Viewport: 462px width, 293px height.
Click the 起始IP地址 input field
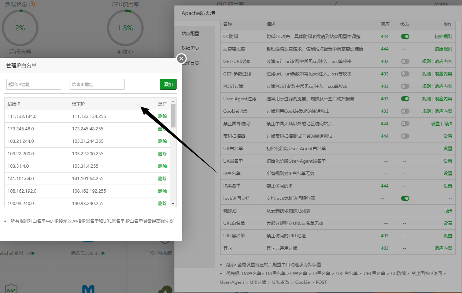click(33, 84)
